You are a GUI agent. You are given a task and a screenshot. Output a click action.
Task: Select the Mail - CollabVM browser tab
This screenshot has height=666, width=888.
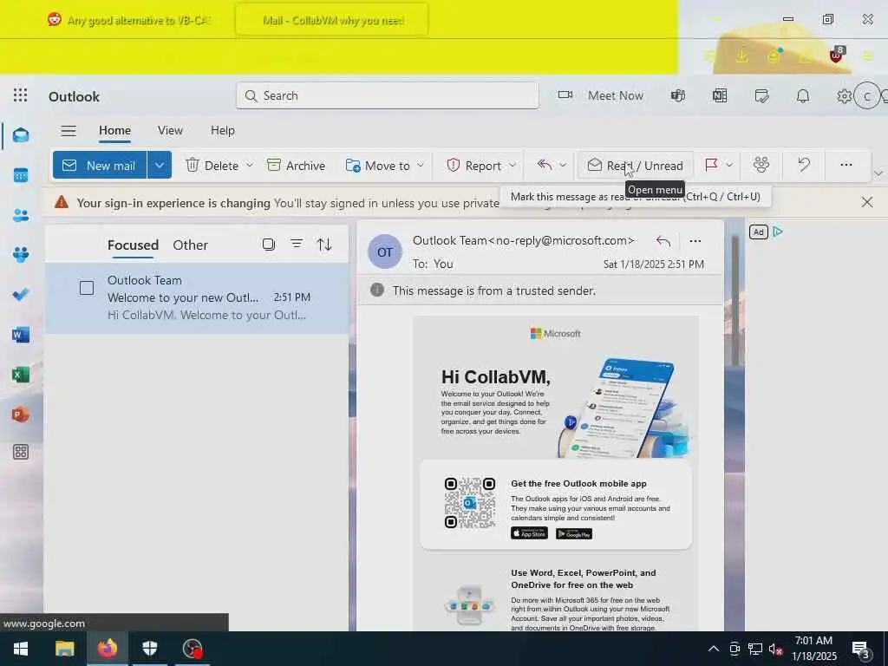(332, 21)
